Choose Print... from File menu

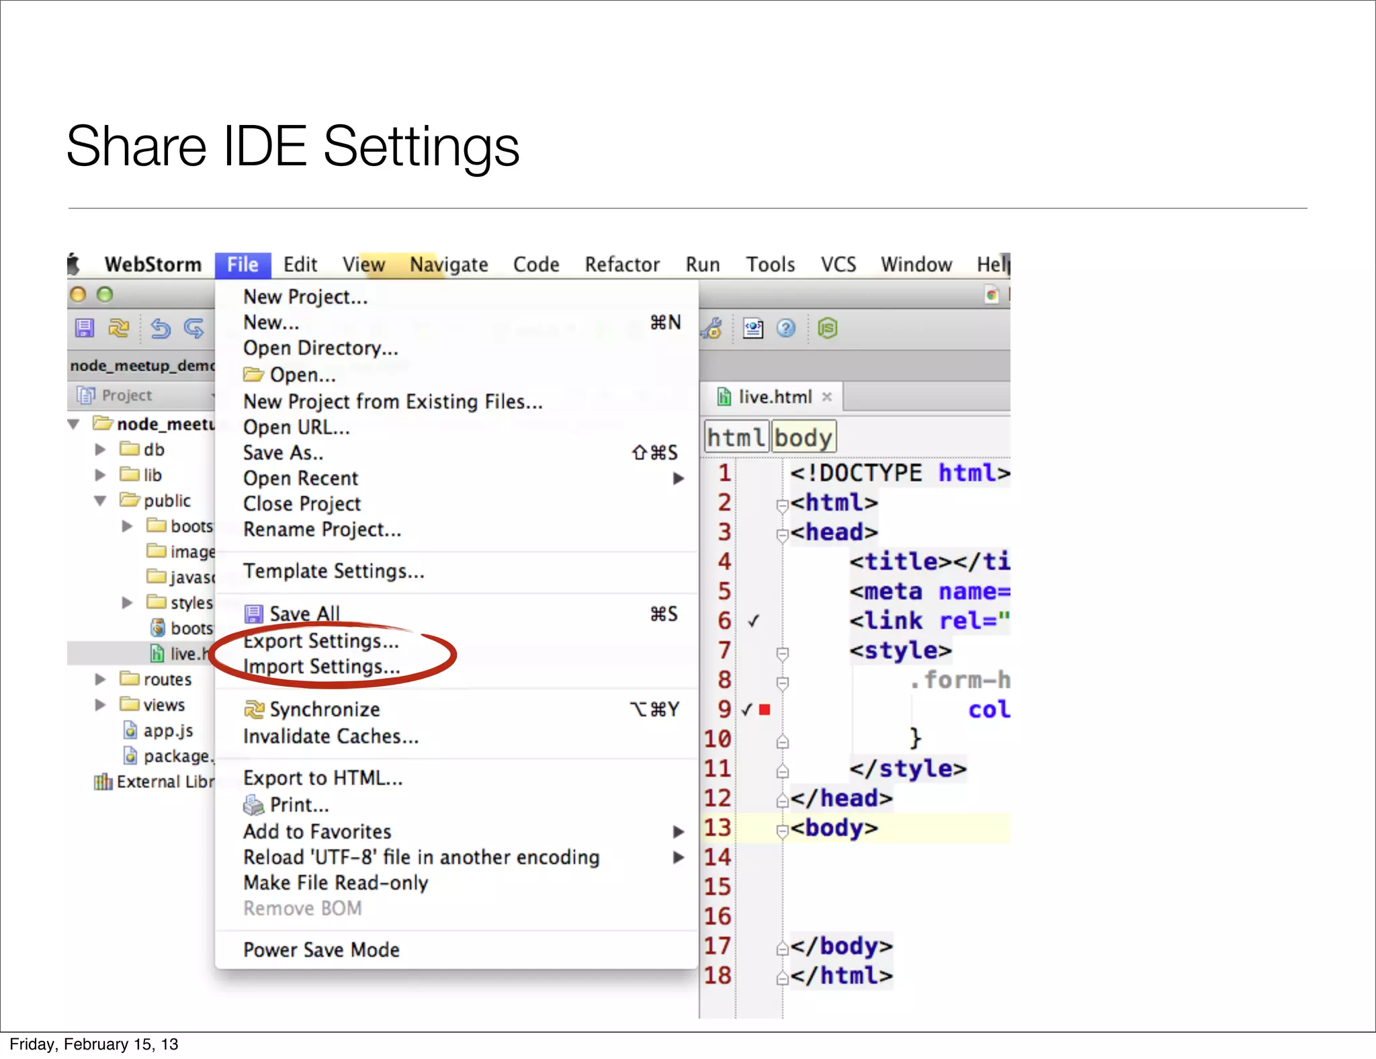click(457, 805)
